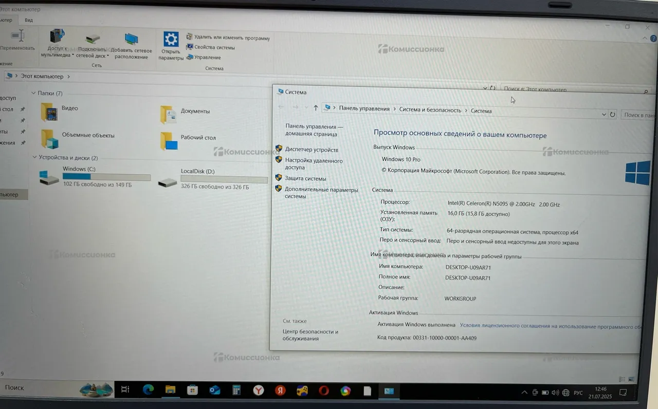
Task: Open Управление in the ribbon
Action: point(204,58)
